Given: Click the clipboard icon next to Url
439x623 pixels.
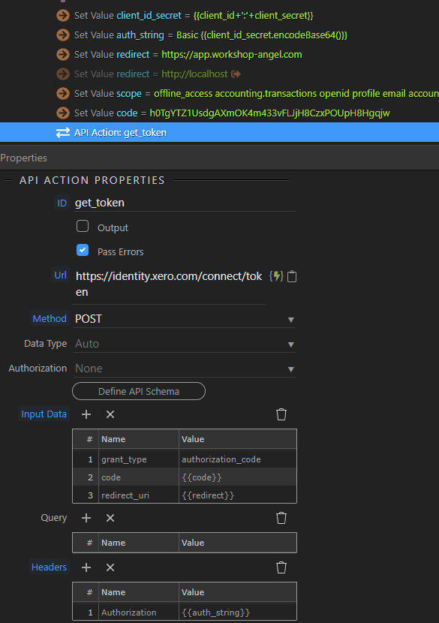Looking at the screenshot, I should (x=292, y=276).
